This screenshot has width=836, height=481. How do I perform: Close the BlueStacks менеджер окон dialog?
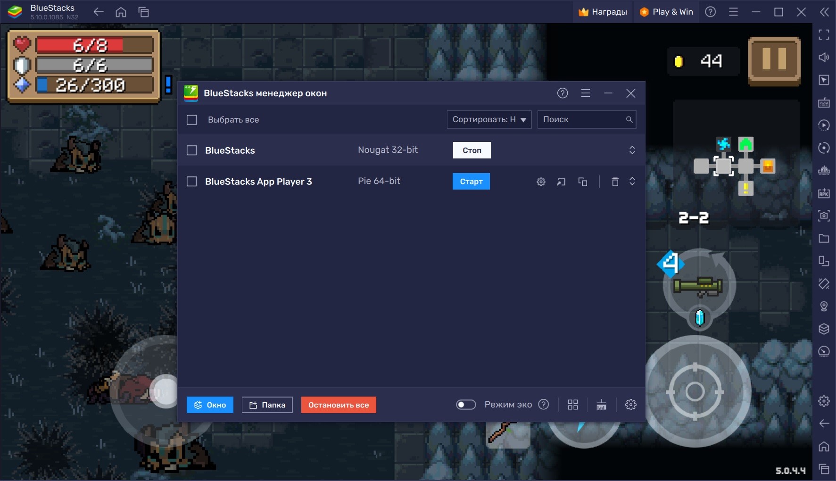[x=631, y=93]
